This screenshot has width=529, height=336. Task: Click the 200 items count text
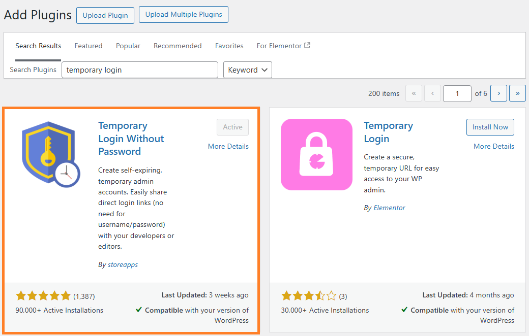point(384,93)
